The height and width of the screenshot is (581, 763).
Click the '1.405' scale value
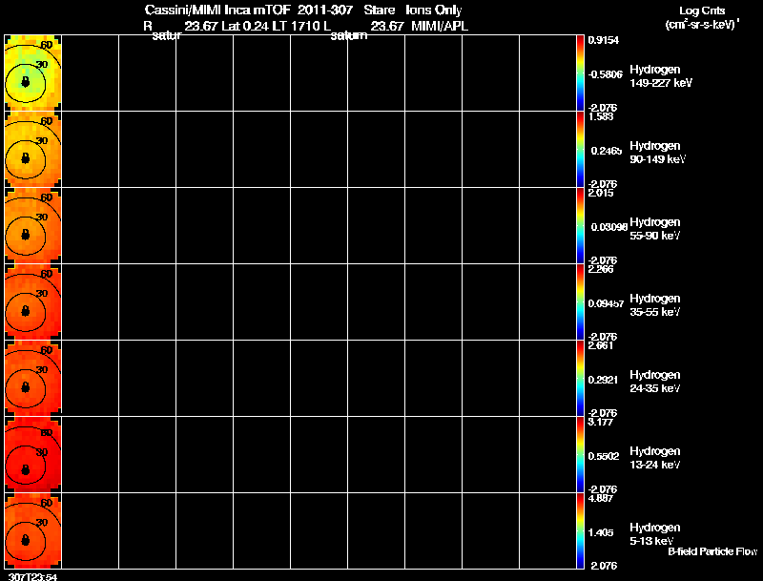pos(601,533)
